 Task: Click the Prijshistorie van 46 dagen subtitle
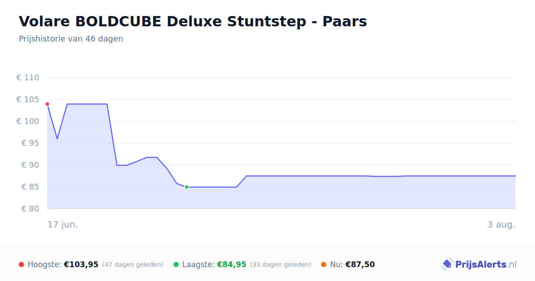point(71,39)
